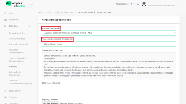Click the Centro Universitário account name text
Screen dimensions: 186x104
click(x=162, y=6)
